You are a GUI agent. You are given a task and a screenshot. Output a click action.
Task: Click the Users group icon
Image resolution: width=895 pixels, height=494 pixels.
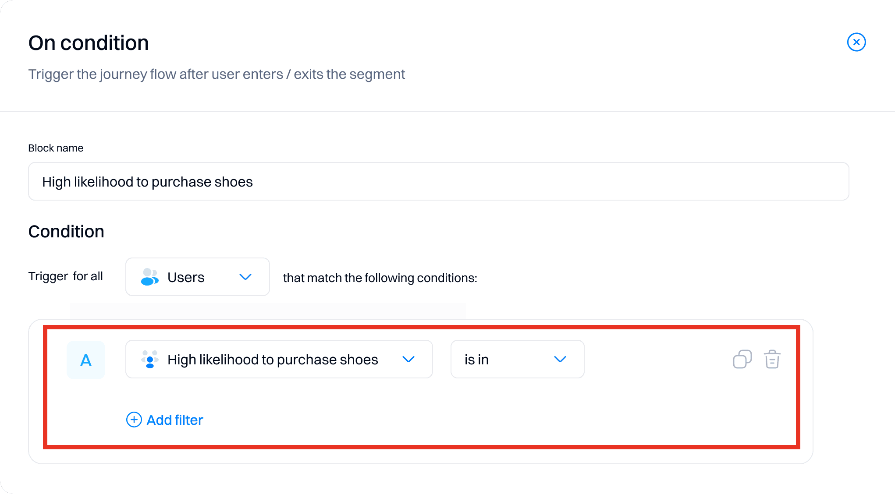point(149,277)
